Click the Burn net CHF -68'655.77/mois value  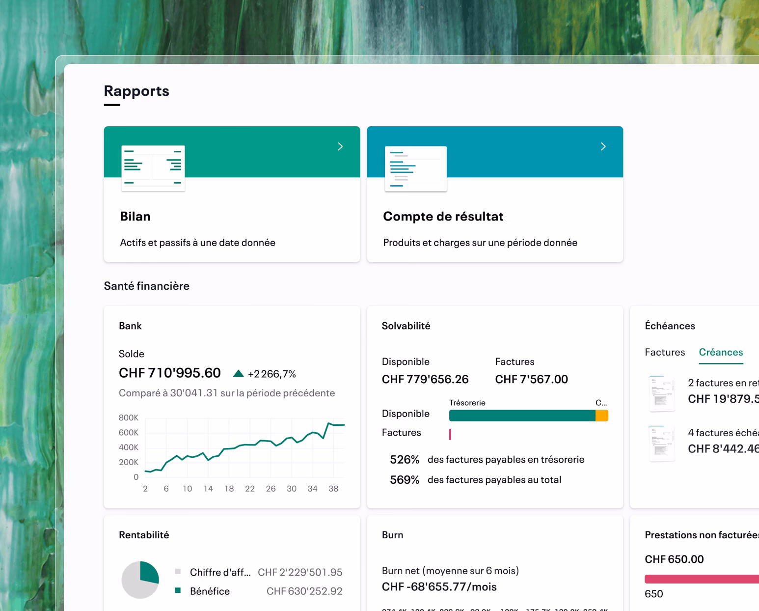[x=439, y=587]
